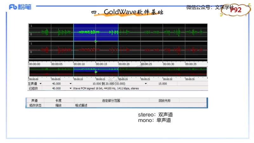Select the 选定部分范围 cell in the legend

point(111,100)
